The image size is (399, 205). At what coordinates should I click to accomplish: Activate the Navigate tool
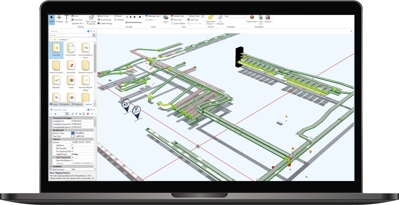[59, 19]
